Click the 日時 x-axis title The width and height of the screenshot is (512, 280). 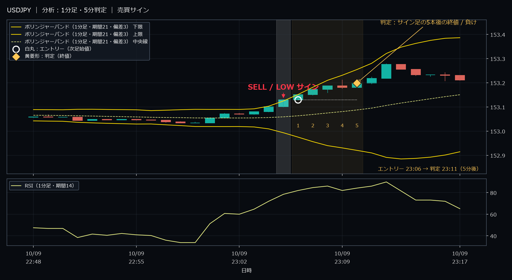pyautogui.click(x=247, y=271)
